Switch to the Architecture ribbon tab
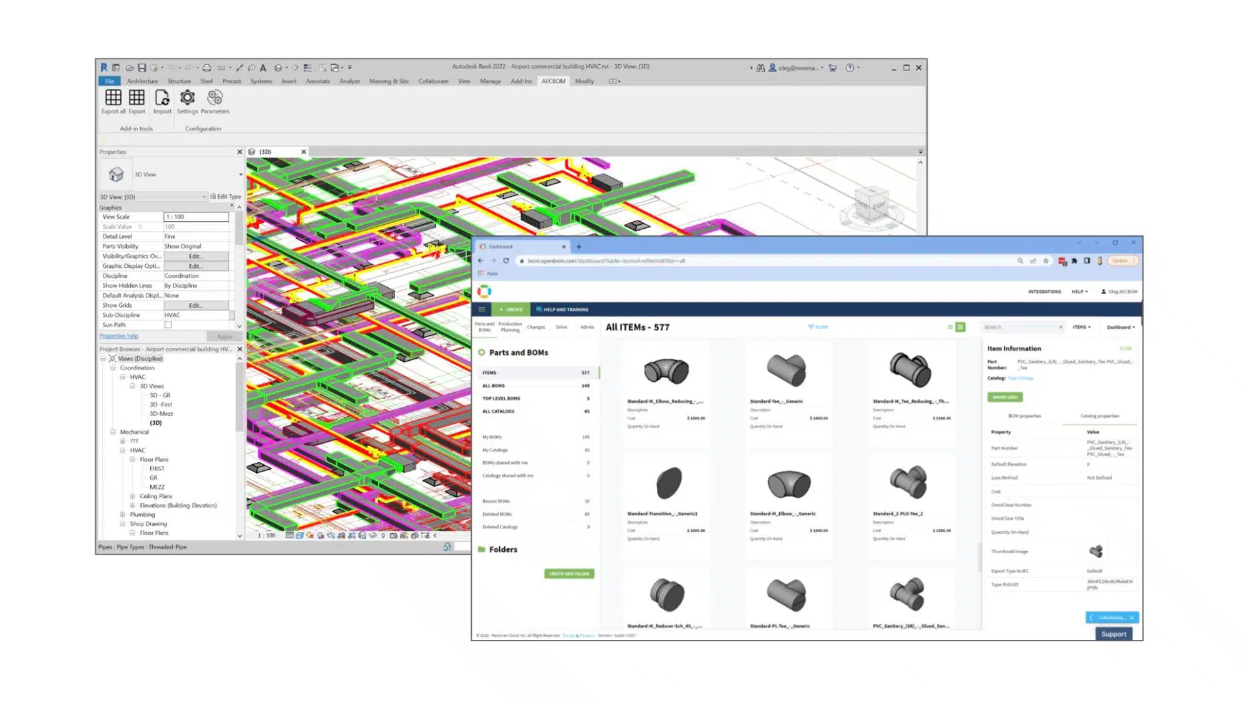The height and width of the screenshot is (704, 1246). pos(142,82)
